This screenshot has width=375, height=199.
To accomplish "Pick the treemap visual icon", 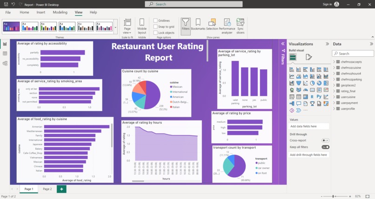I will [326, 83].
